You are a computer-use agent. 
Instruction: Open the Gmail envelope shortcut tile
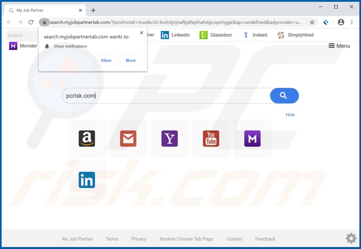point(128,138)
